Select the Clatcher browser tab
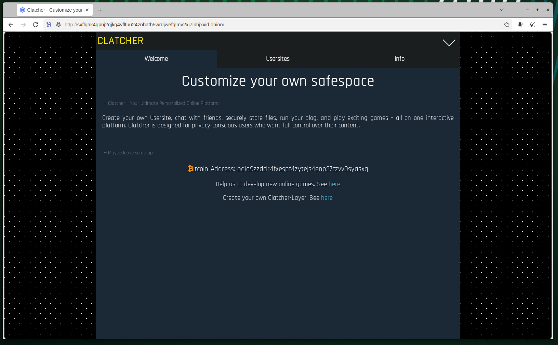The image size is (558, 345). (55, 10)
